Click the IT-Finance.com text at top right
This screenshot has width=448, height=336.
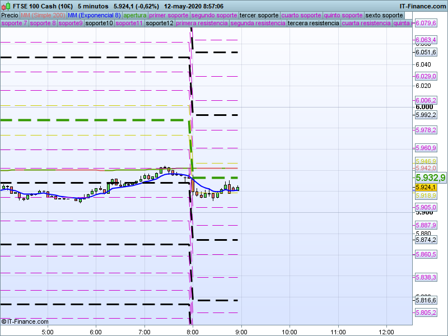click(x=423, y=6)
